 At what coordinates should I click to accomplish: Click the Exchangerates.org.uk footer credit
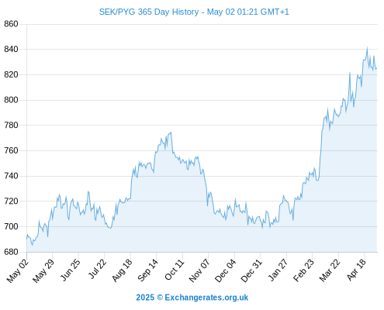[192, 298]
